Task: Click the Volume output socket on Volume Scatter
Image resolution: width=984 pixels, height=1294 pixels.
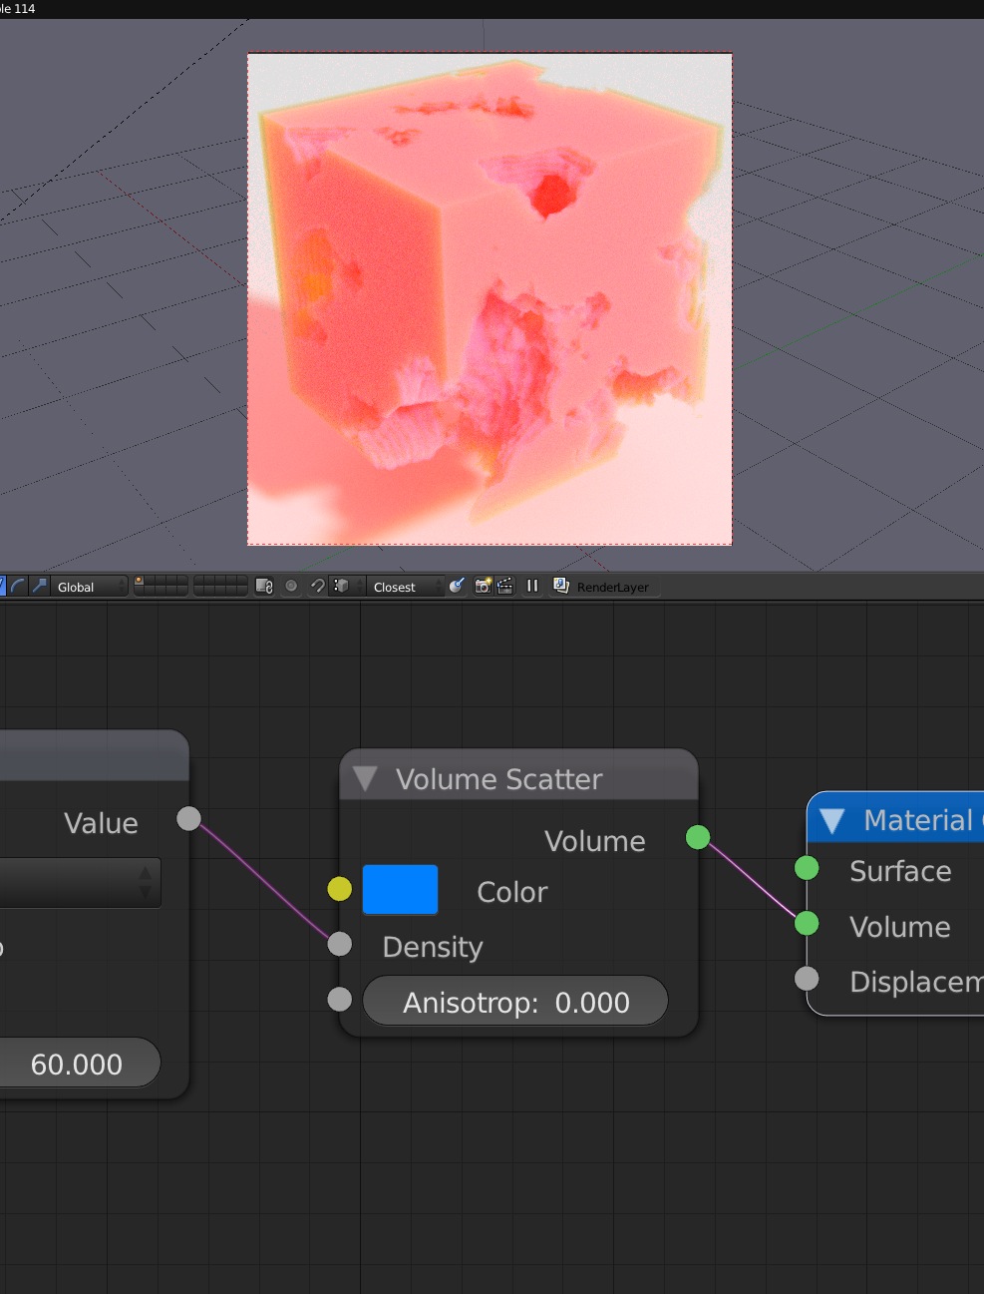Action: click(698, 837)
